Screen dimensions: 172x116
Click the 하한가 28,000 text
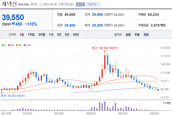(114, 25)
